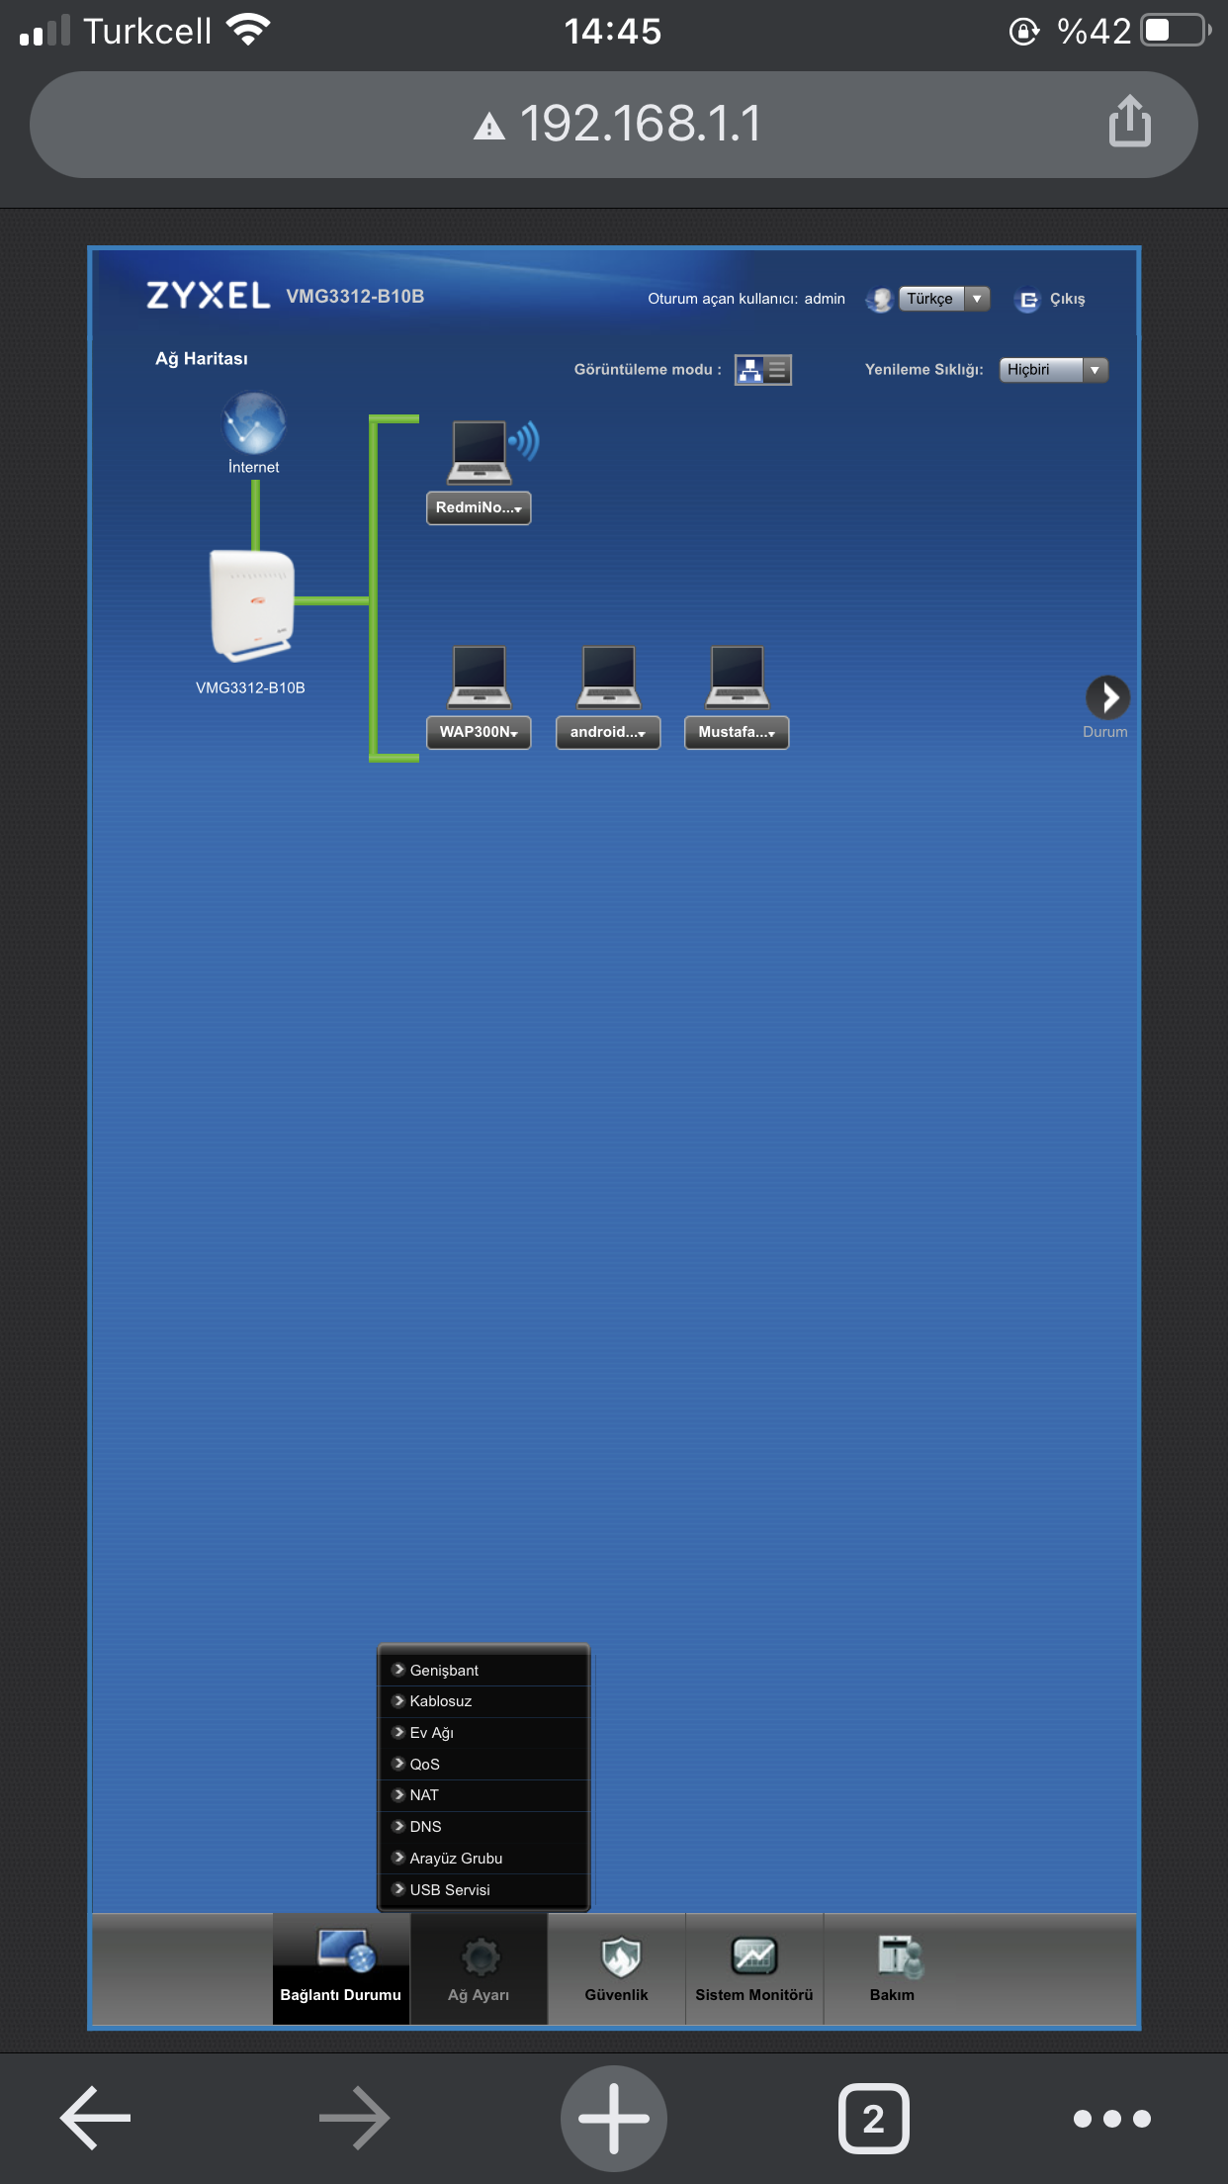This screenshot has width=1228, height=2184.
Task: Select Genişbant from the menu
Action: click(484, 1670)
